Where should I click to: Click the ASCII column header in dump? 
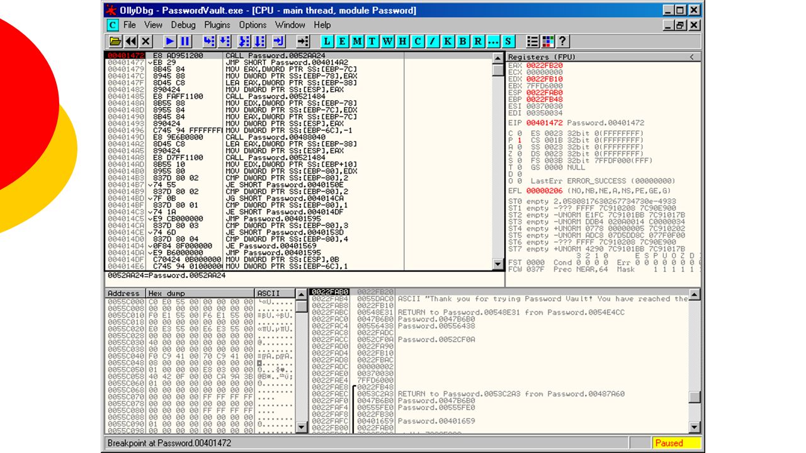click(x=275, y=293)
